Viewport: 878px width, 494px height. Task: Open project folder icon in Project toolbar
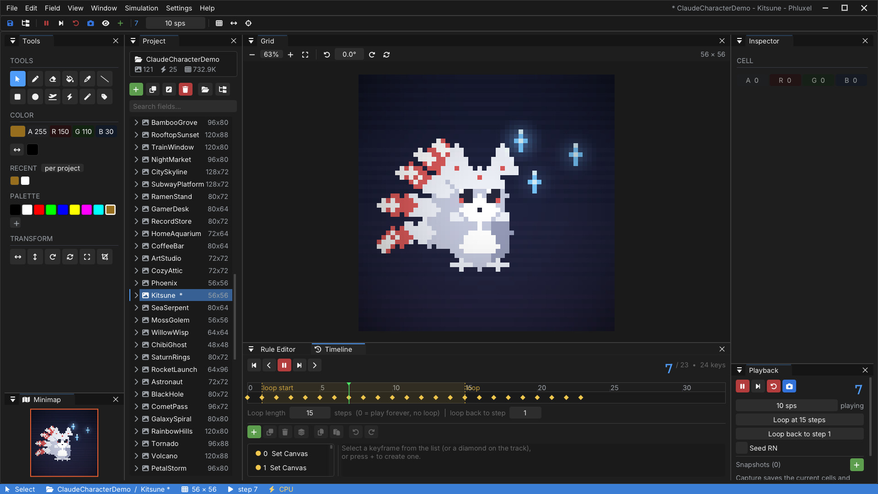(205, 89)
